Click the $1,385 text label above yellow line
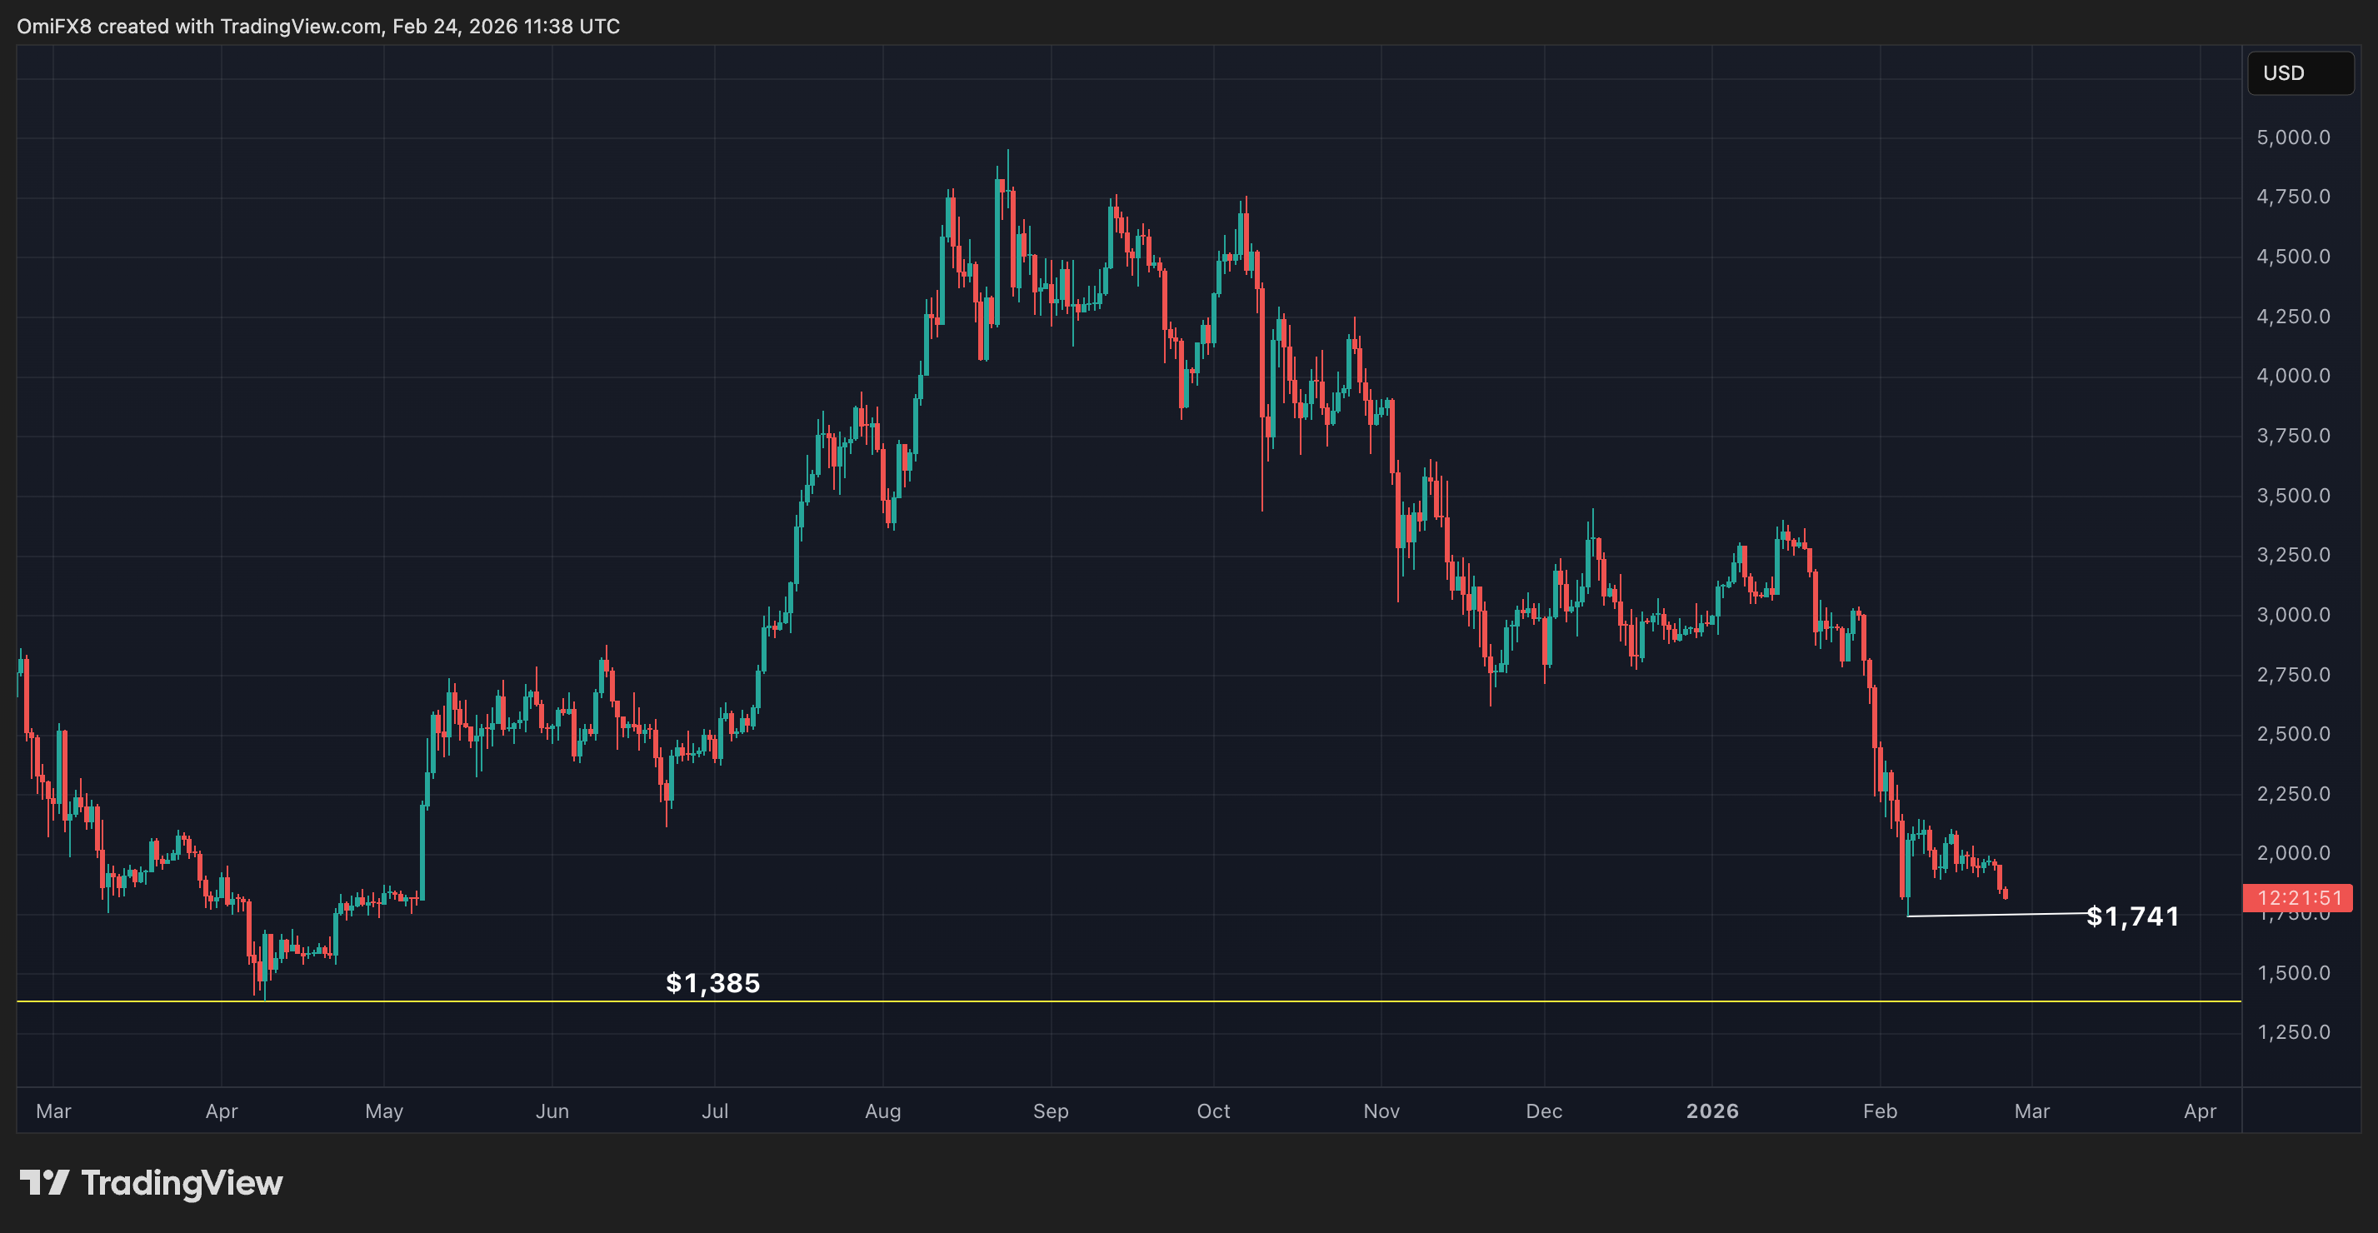The height and width of the screenshot is (1233, 2378). (712, 983)
